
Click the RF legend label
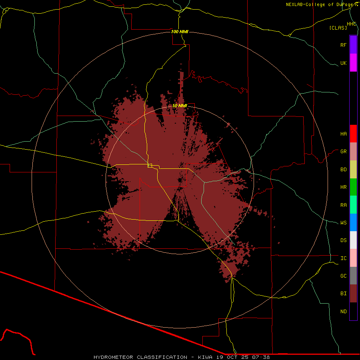[x=343, y=45]
